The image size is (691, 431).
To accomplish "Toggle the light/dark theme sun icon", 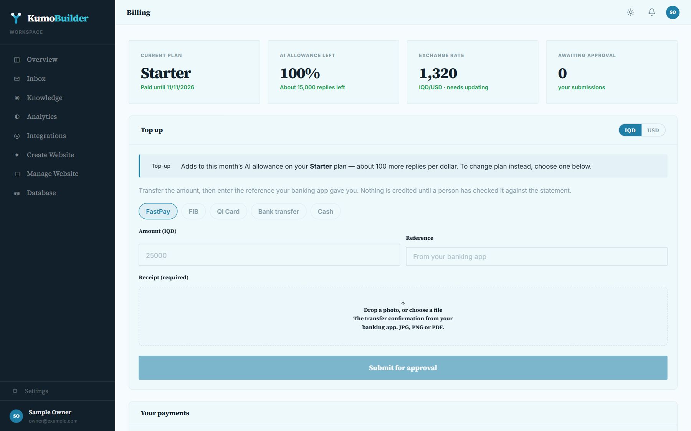I will click(x=631, y=12).
